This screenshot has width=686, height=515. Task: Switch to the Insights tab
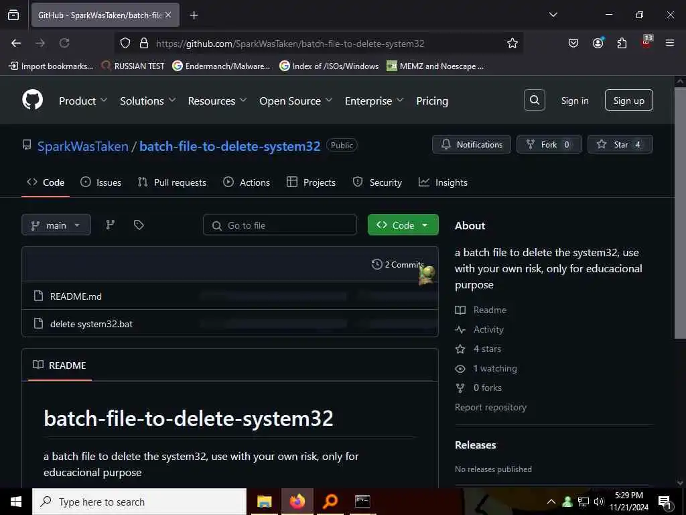pyautogui.click(x=443, y=182)
